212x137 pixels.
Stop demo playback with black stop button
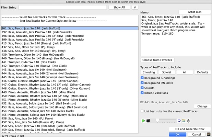[x=148, y=121]
